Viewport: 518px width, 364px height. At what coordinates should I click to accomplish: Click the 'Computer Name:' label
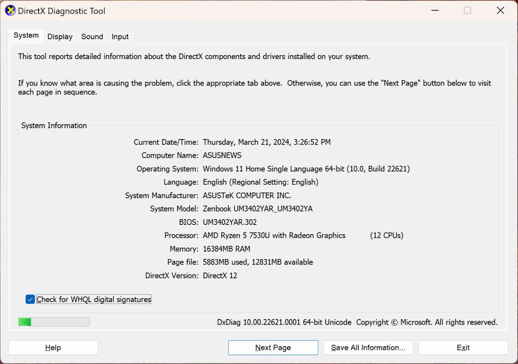coord(170,156)
